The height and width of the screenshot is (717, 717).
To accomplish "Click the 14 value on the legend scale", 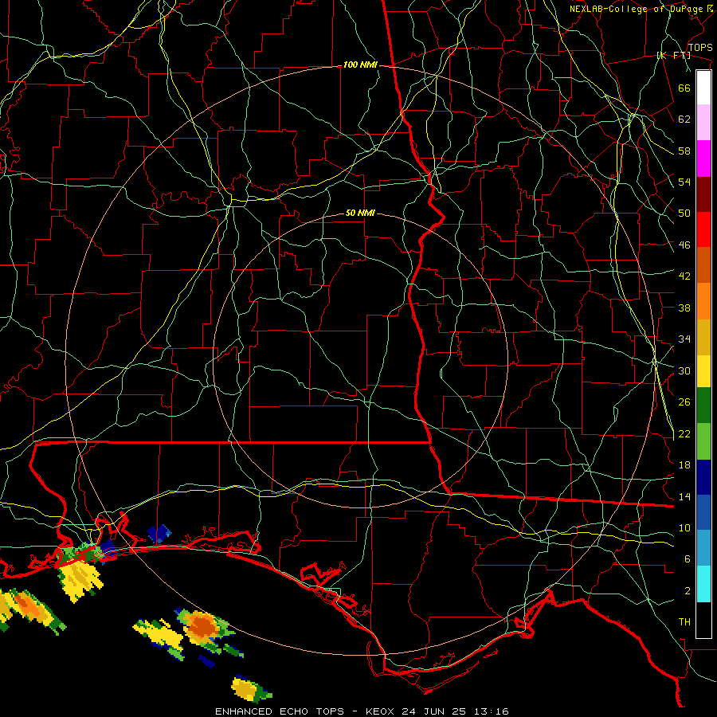I will pyautogui.click(x=684, y=496).
